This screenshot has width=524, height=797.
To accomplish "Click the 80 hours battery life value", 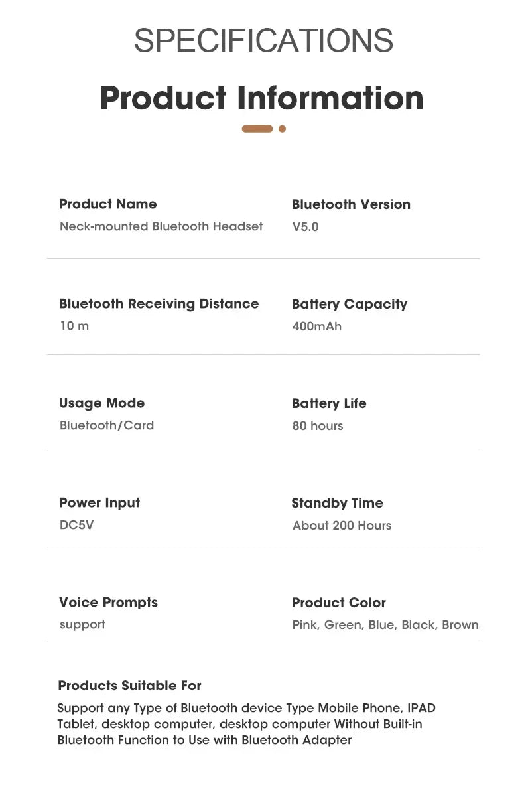I will (x=318, y=426).
